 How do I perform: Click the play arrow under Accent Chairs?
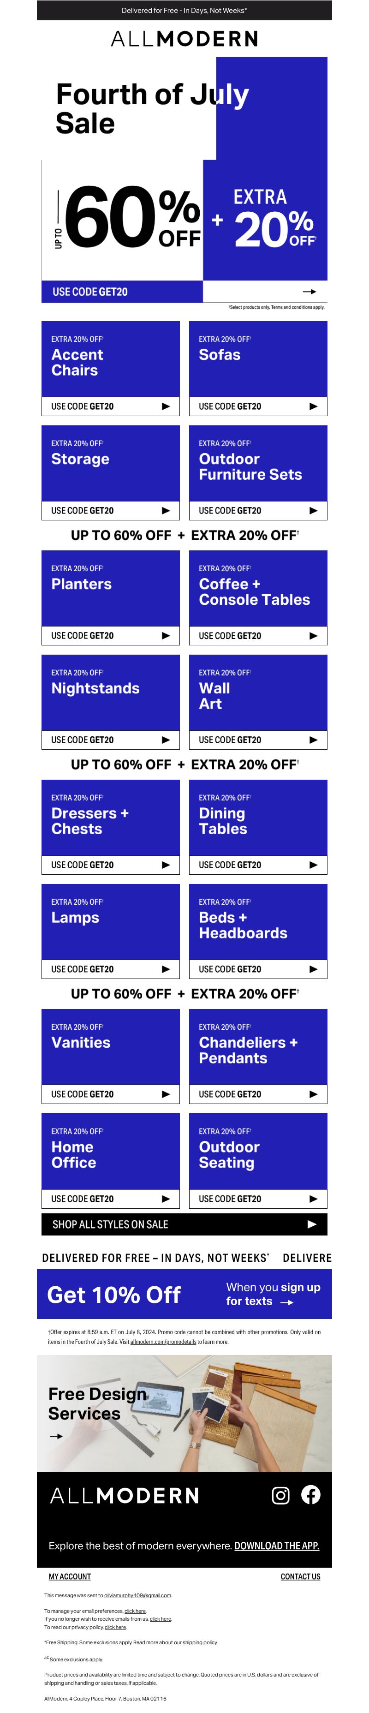coord(166,406)
